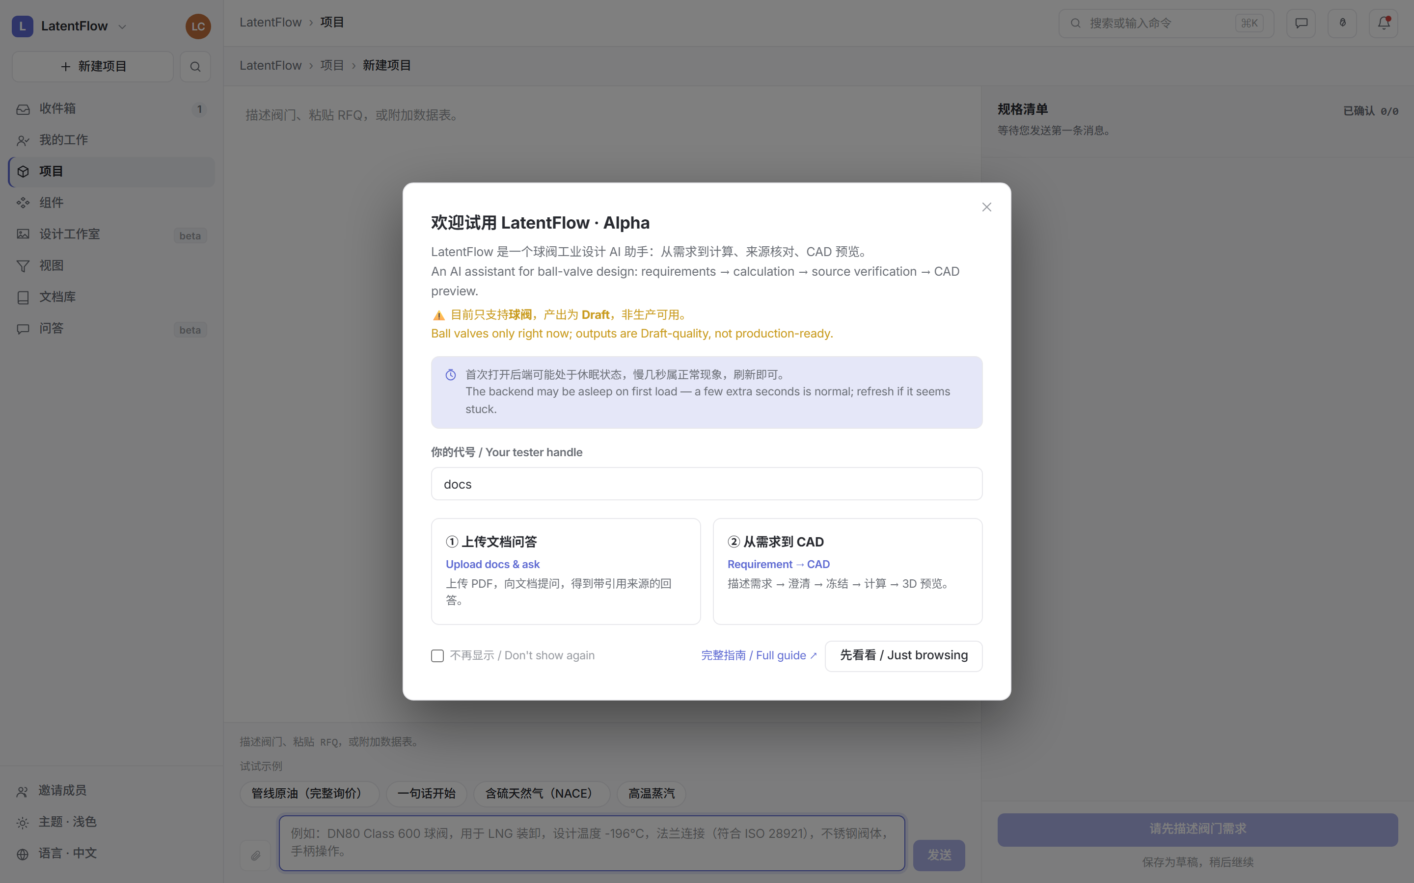
Task: Click the globe language icon
Action: [x=22, y=855]
